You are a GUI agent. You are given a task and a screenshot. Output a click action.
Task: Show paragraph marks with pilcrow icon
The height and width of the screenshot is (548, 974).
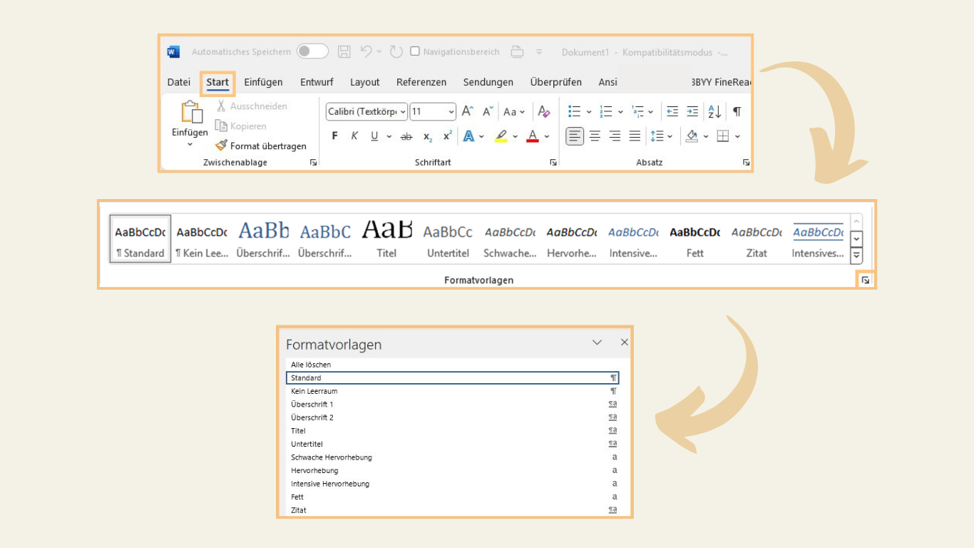737,111
